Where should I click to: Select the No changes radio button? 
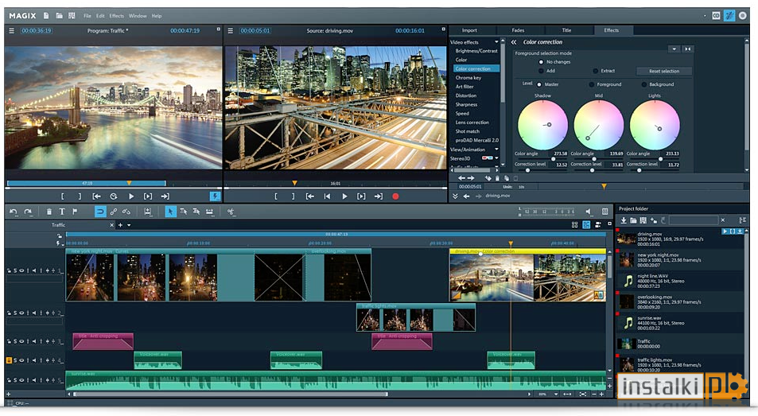click(x=541, y=62)
